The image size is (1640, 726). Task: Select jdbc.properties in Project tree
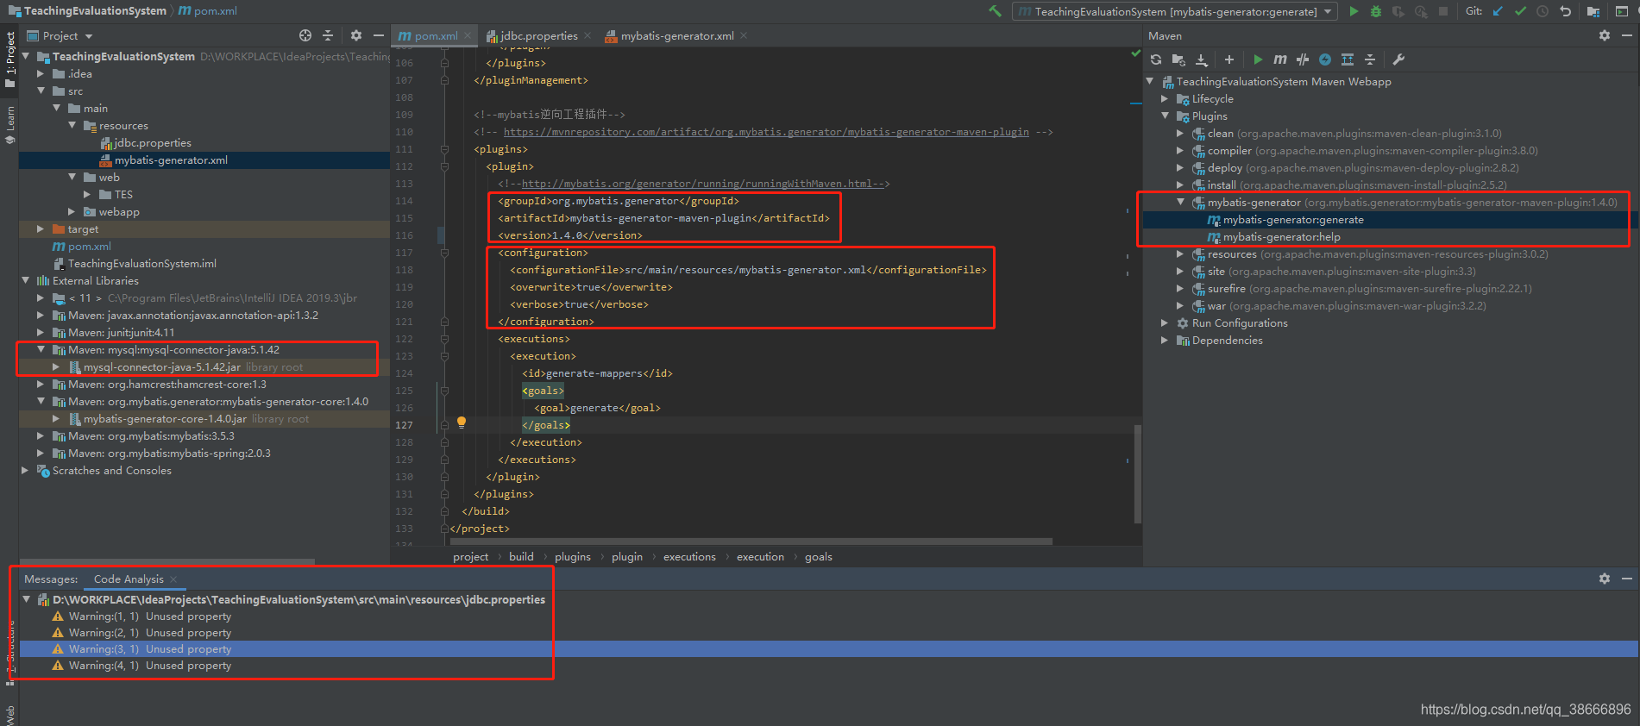click(153, 142)
